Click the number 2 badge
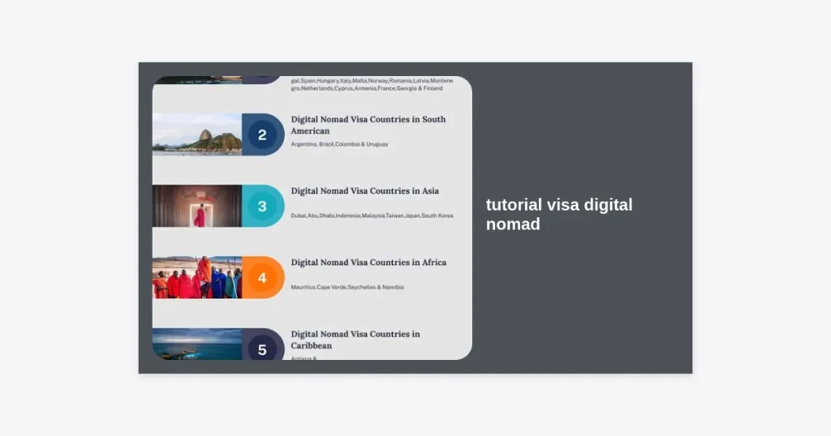 click(x=263, y=135)
